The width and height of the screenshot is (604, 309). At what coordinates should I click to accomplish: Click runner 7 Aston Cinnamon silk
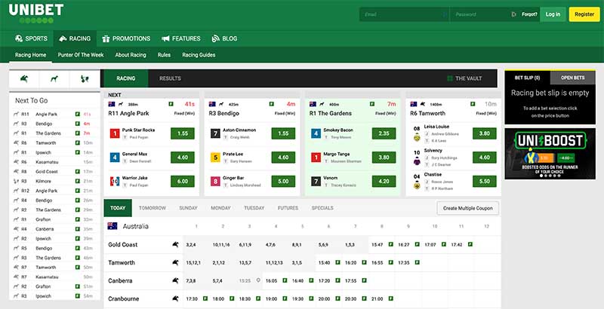coord(215,133)
